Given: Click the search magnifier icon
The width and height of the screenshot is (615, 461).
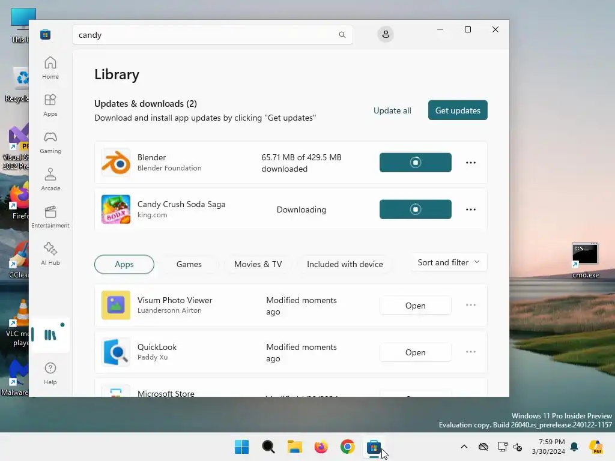Looking at the screenshot, I should 342,34.
